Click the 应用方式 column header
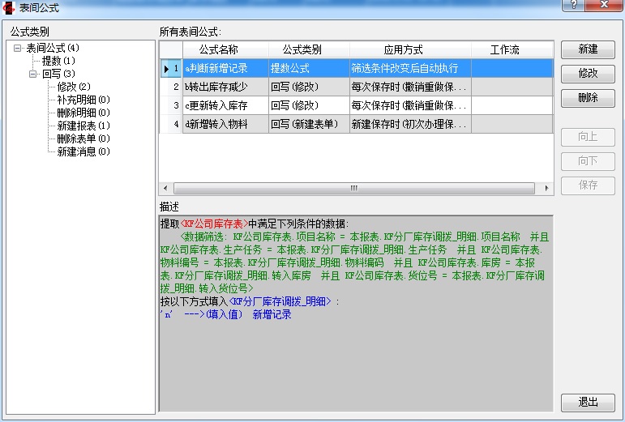 coord(409,50)
